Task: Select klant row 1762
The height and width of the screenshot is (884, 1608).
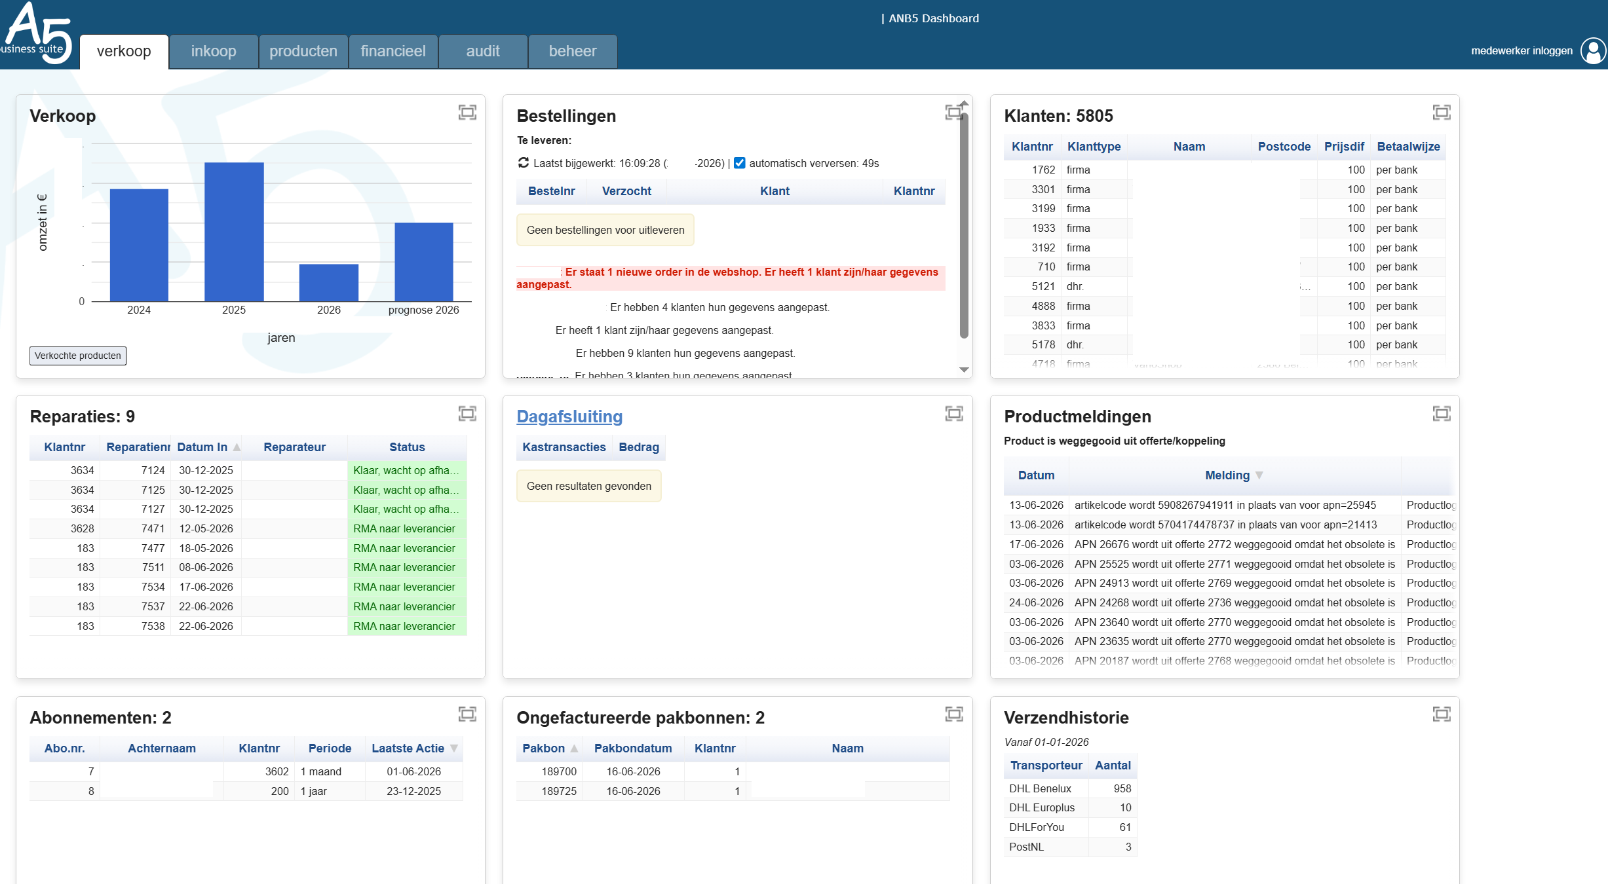Action: tap(1225, 170)
